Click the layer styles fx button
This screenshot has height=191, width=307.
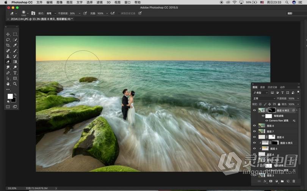pos(265,181)
